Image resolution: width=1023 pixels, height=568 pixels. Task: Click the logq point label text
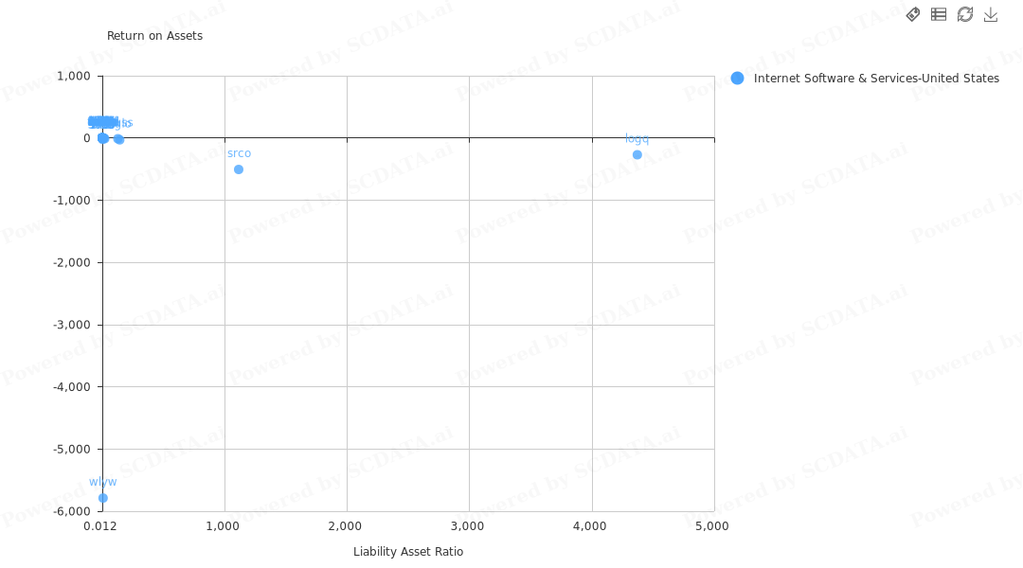coord(637,139)
